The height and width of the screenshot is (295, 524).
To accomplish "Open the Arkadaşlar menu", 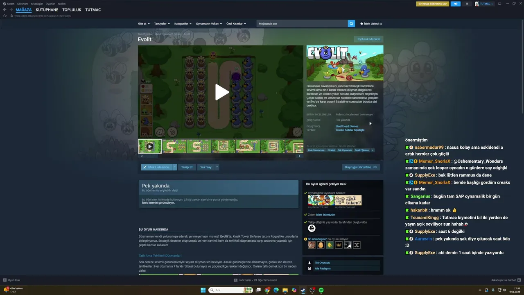I will coord(37,4).
